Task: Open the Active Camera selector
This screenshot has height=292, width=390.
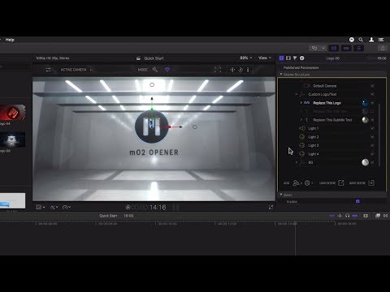Action: (x=76, y=70)
